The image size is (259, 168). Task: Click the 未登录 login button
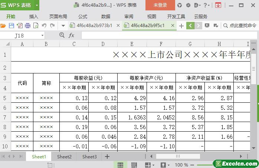[160, 5]
